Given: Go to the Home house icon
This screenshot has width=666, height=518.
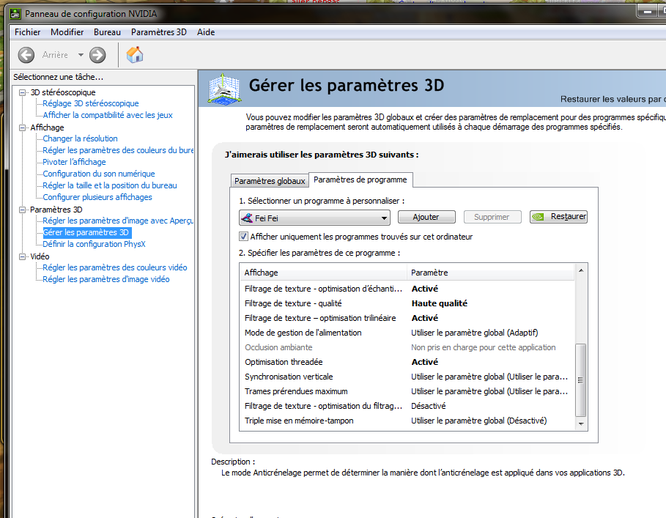Looking at the screenshot, I should [135, 55].
